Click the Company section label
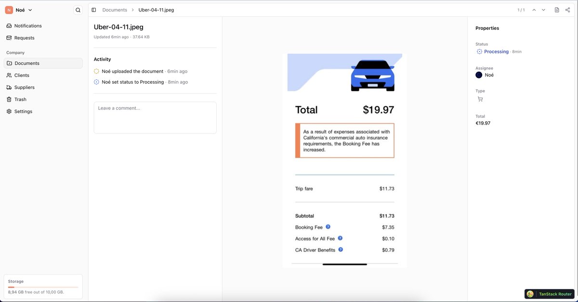This screenshot has width=578, height=302. point(15,53)
